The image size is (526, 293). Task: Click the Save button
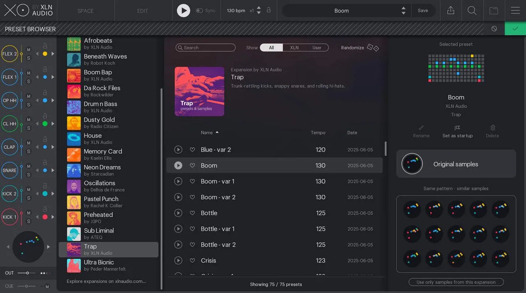423,10
